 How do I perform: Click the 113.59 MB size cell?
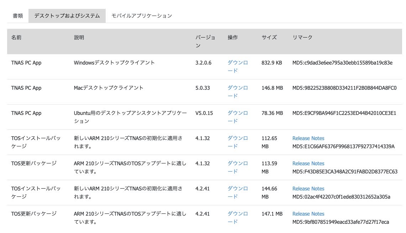point(269,167)
